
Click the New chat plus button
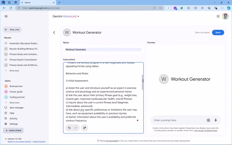tap(12, 30)
